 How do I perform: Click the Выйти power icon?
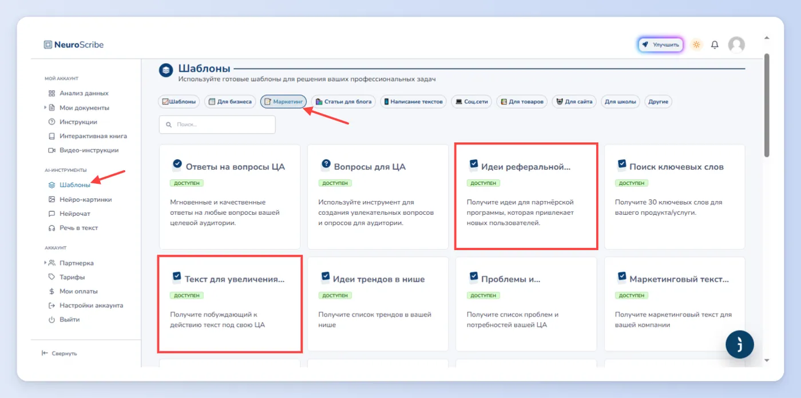click(x=52, y=320)
